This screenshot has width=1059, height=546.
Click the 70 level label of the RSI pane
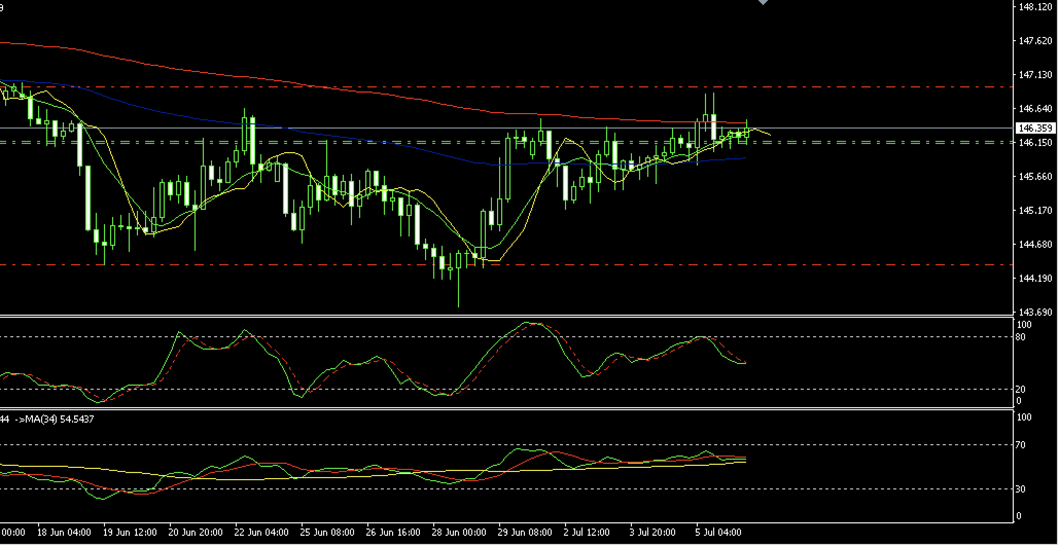click(1021, 445)
